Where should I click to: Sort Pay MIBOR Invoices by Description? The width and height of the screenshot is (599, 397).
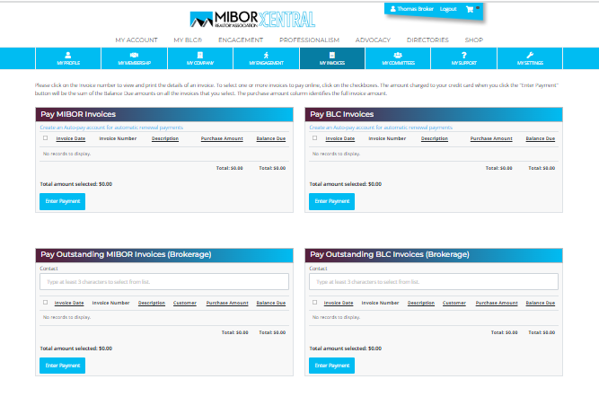click(x=165, y=138)
